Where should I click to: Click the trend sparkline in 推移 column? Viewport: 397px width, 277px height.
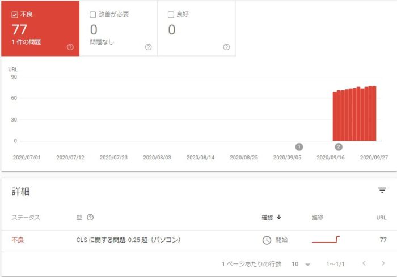[326, 240]
